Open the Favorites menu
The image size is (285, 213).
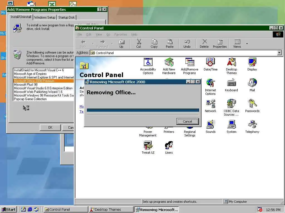pos(121,34)
